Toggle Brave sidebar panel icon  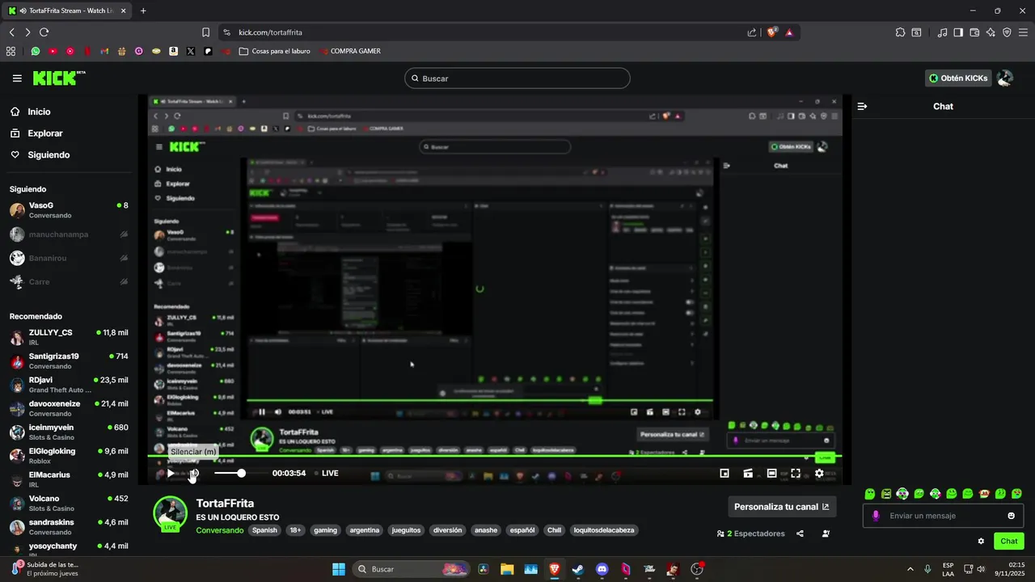(x=958, y=32)
